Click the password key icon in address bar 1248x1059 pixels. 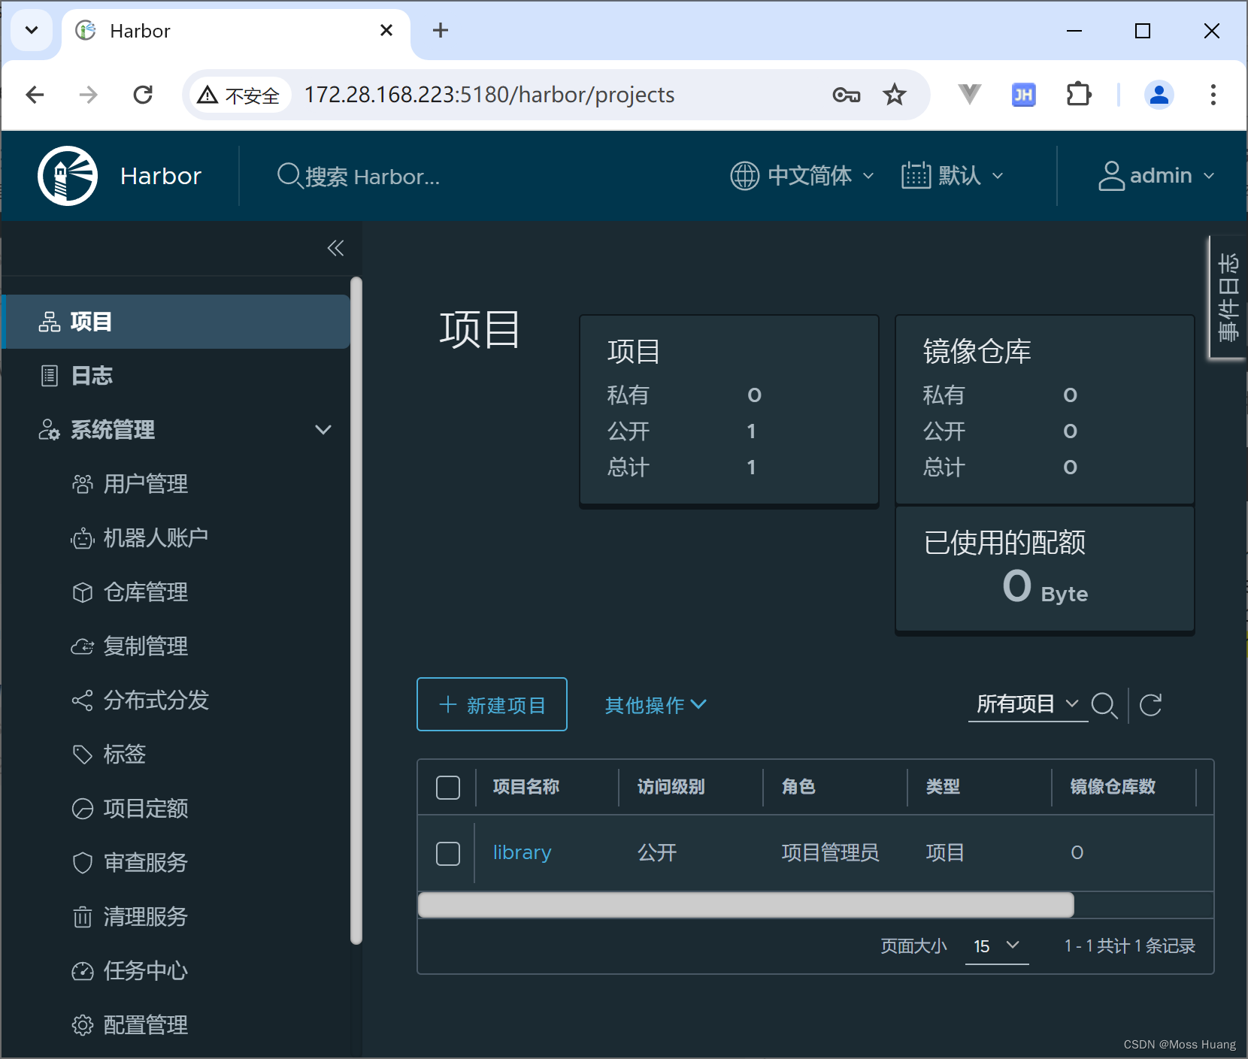847,95
